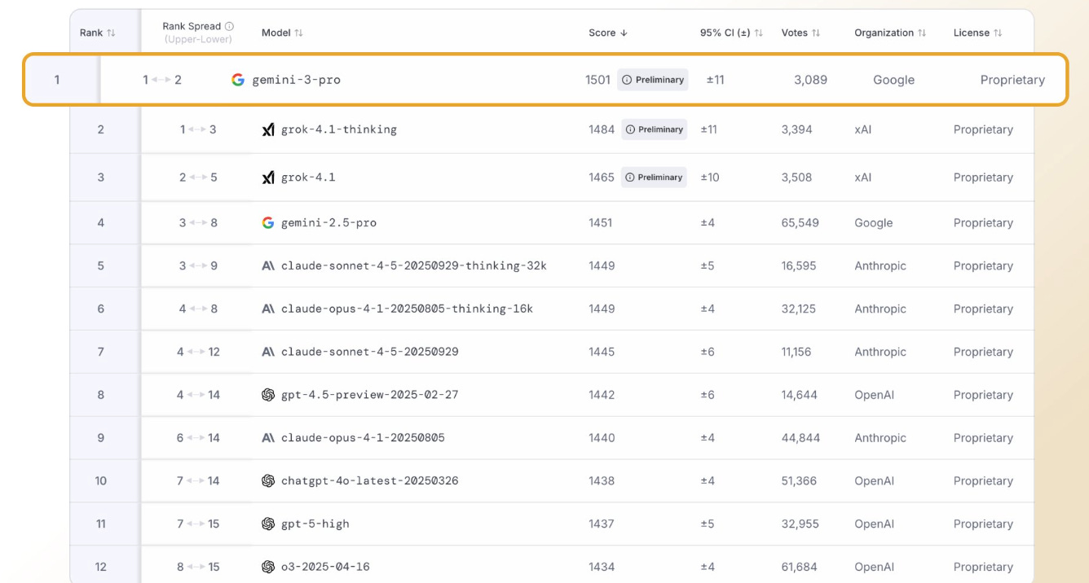
Task: Sort by Model column header
Action: point(282,33)
